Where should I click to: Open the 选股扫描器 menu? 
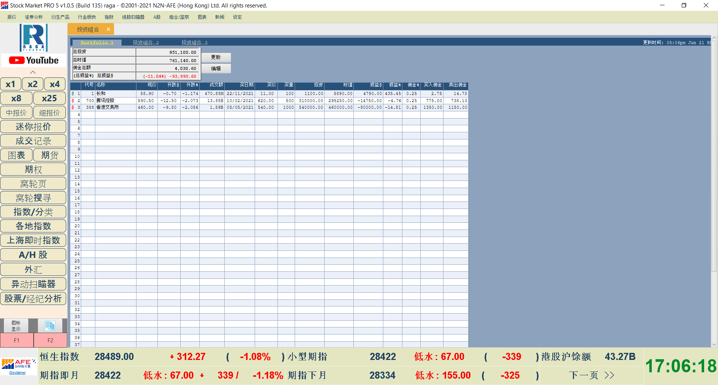tap(133, 17)
